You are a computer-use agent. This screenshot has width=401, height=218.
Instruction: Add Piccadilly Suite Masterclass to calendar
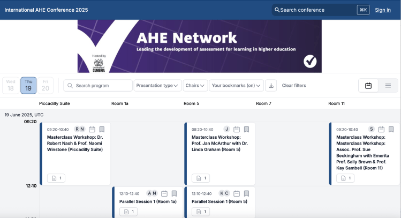click(92, 129)
